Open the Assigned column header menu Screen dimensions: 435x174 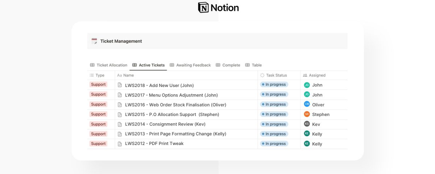tap(316, 75)
